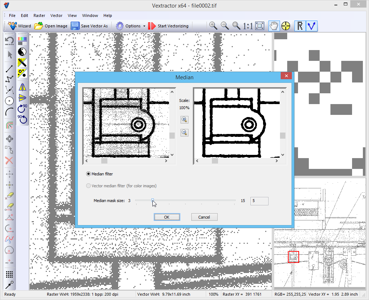This screenshot has width=369, height=300.
Task: Click the Save Vector As disk icon
Action: (75, 26)
